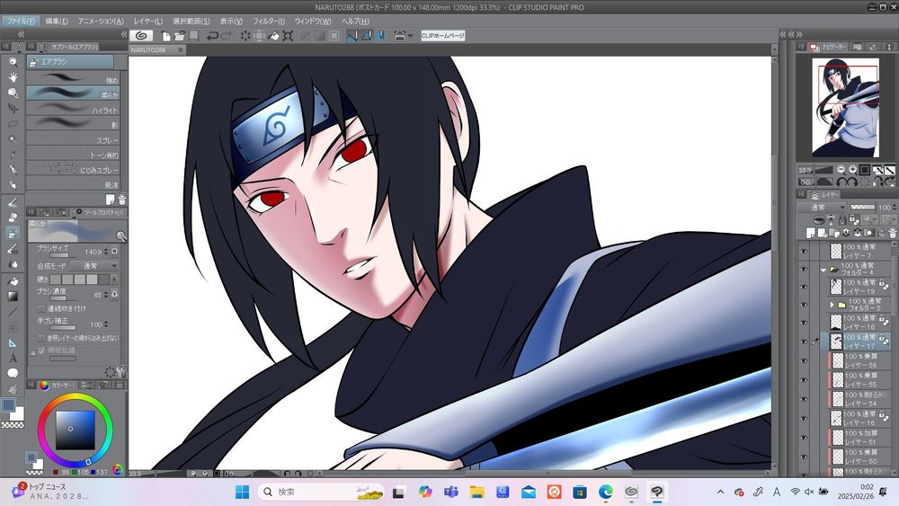
Task: Click Scale/Rotate transform icon in command bar
Action: coord(288,36)
